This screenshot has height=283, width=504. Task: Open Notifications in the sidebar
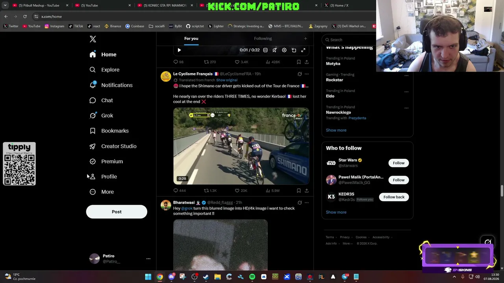[x=111, y=85]
